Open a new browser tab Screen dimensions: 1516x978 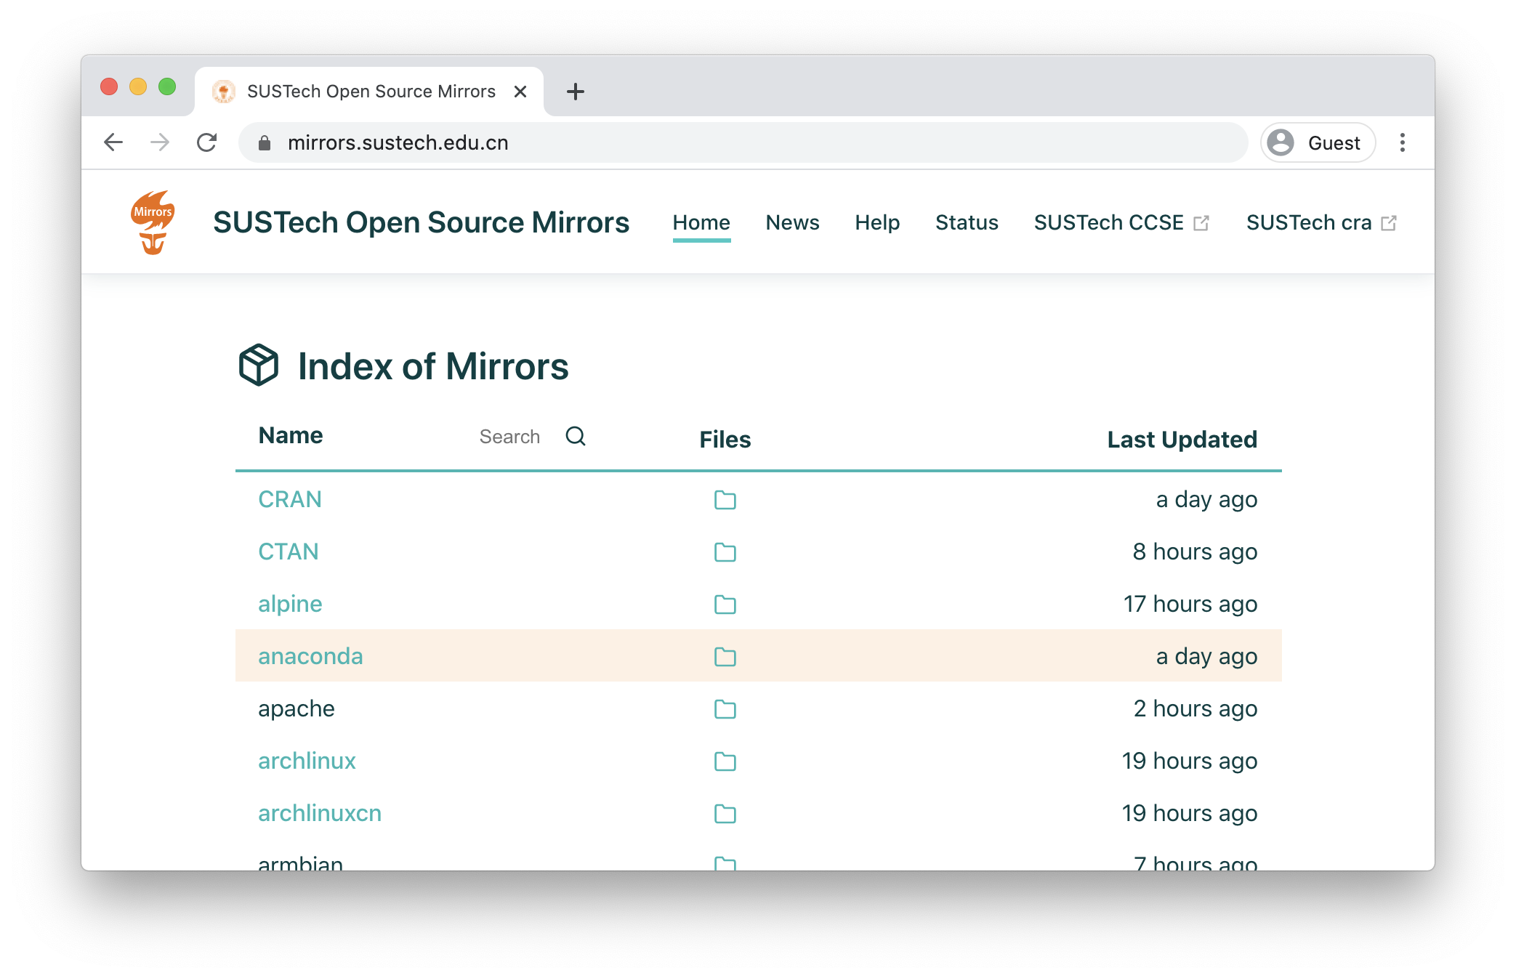point(575,92)
